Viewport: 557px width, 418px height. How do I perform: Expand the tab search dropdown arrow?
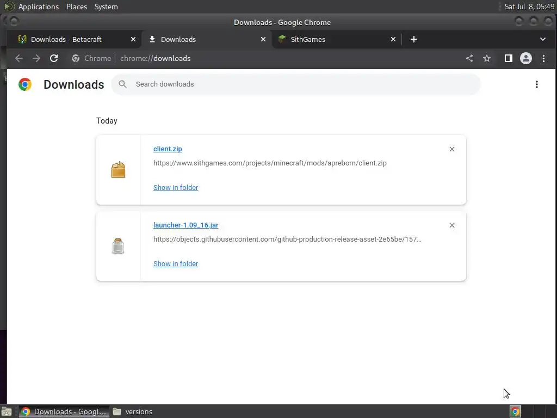point(542,39)
